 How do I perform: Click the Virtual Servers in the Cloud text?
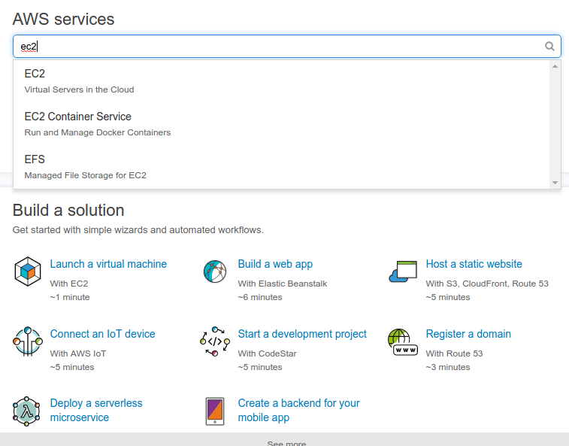tap(79, 90)
